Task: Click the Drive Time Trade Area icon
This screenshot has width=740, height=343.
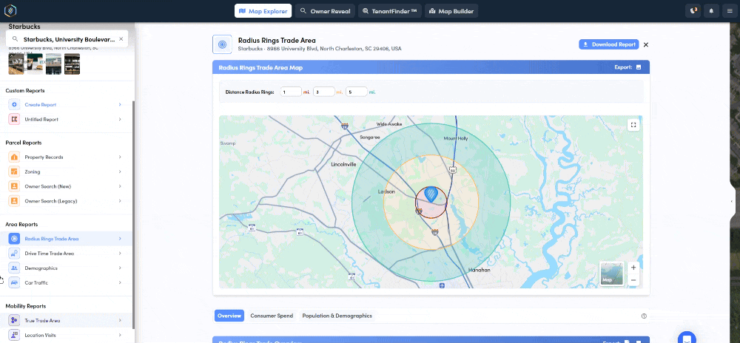Action: [x=14, y=254]
